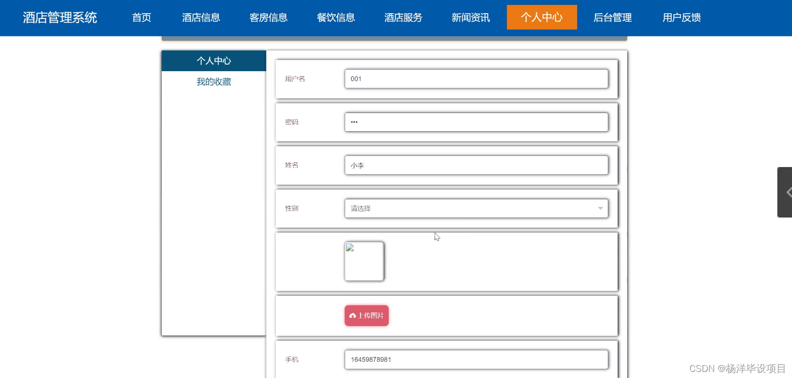Select the 客房信息 navigation item
The image size is (792, 378).
pos(268,17)
